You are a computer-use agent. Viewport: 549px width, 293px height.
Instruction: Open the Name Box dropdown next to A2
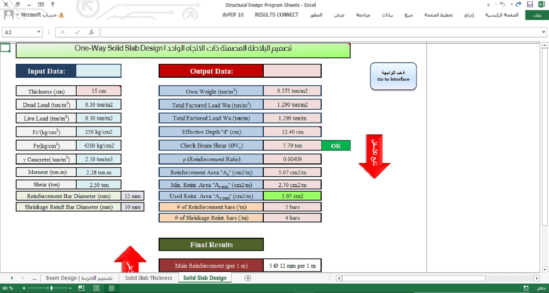[x=39, y=32]
